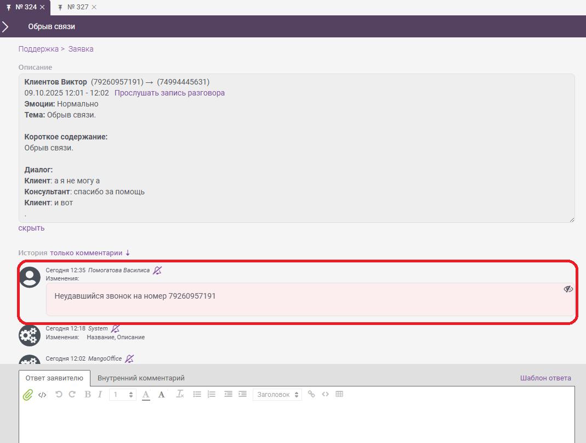
Task: Click into the reply text area
Action: point(296,423)
